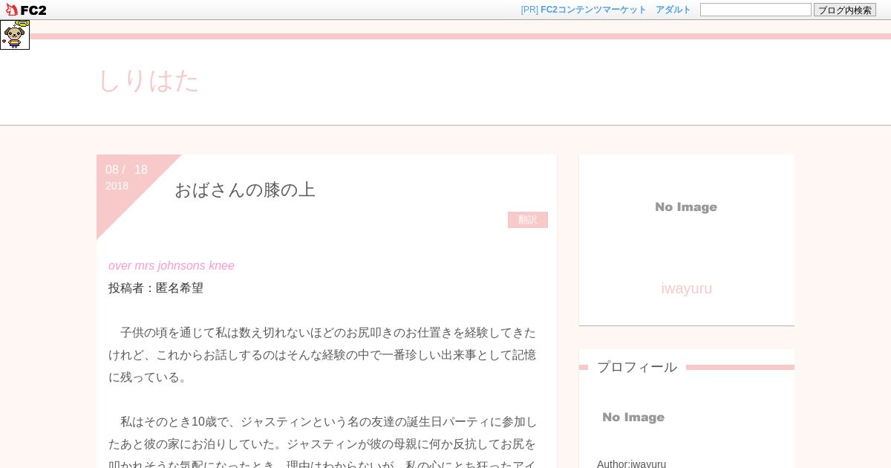891x468 pixels.
Task: Click the FC2 logo icon
Action: (26, 10)
